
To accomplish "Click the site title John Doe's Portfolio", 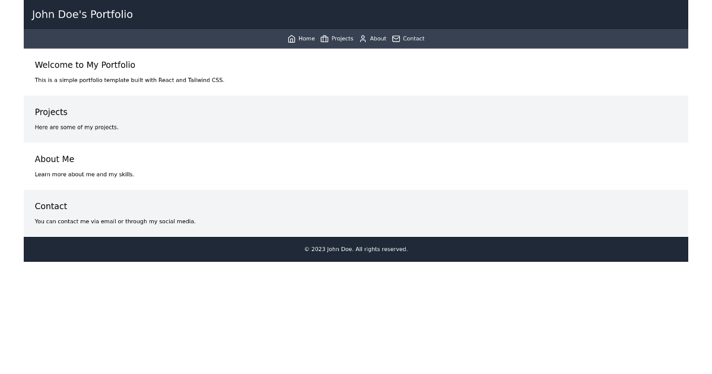I will click(x=82, y=14).
